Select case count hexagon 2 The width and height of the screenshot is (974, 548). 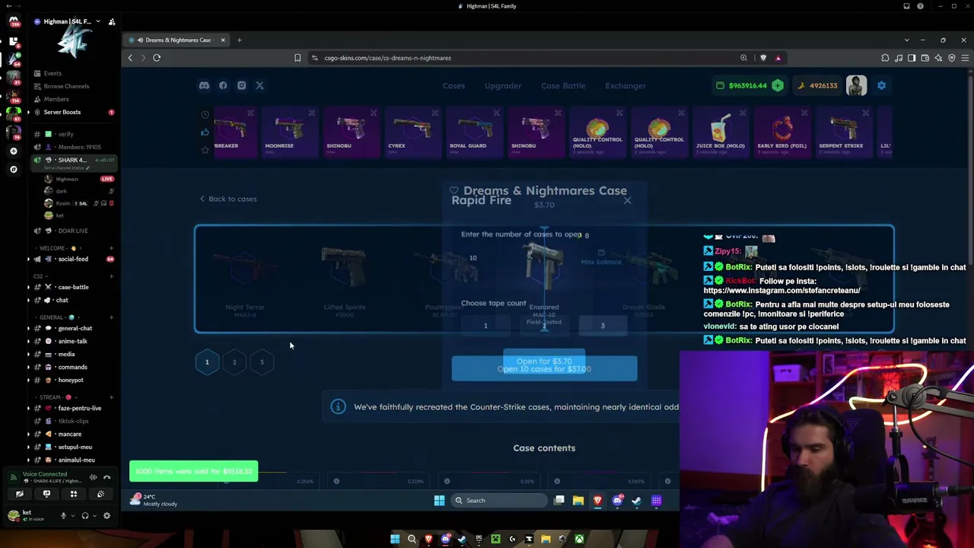(234, 362)
